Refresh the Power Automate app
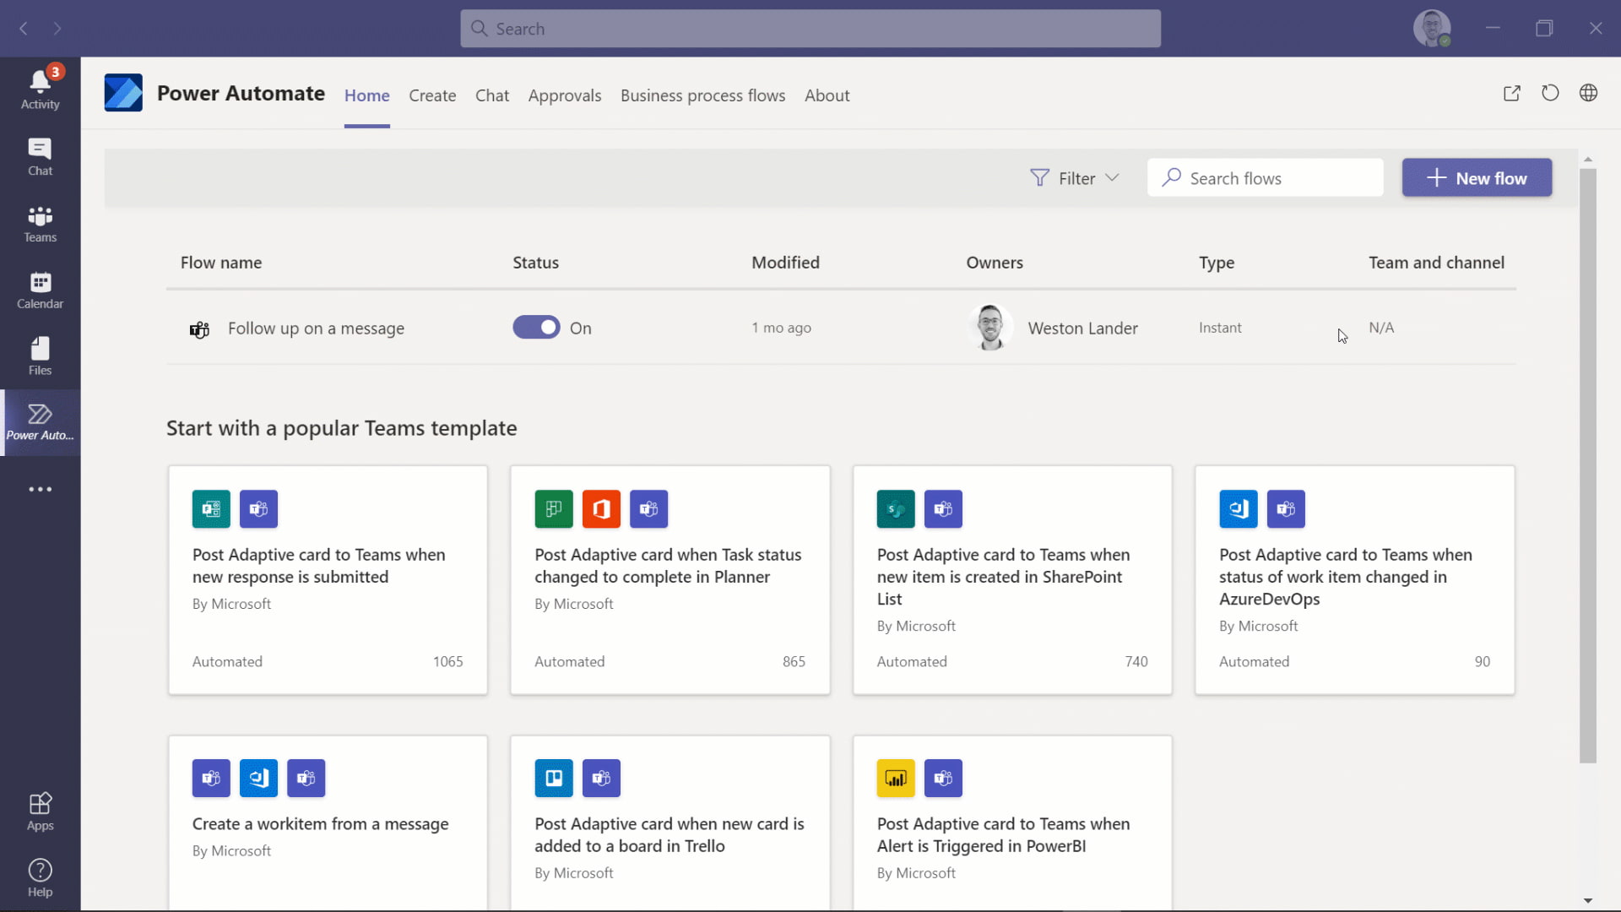Screen dimensions: 1621x912 tap(1550, 94)
